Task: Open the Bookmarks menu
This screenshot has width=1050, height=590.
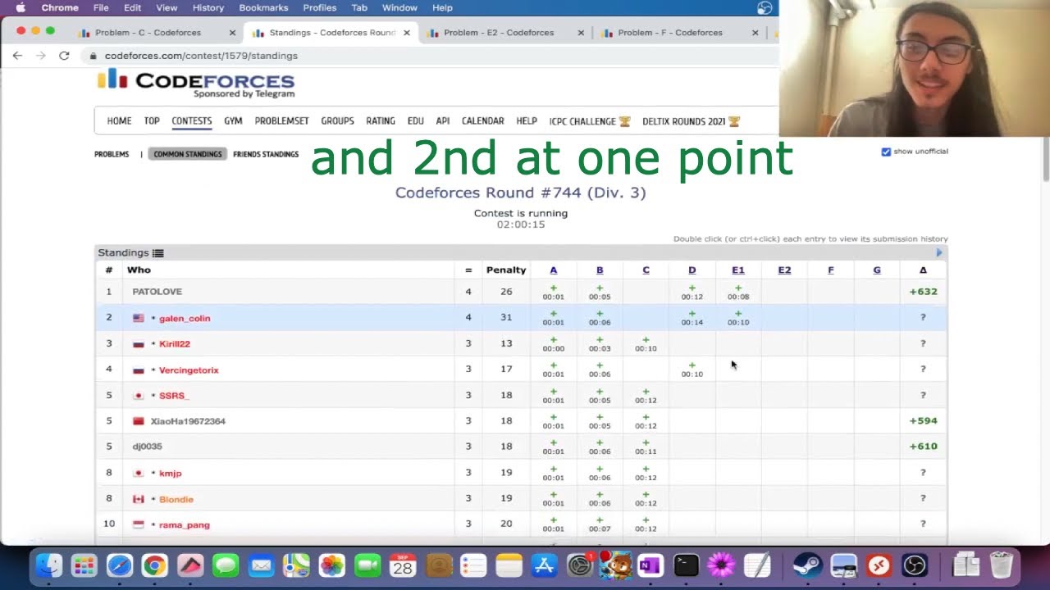Action: [263, 7]
